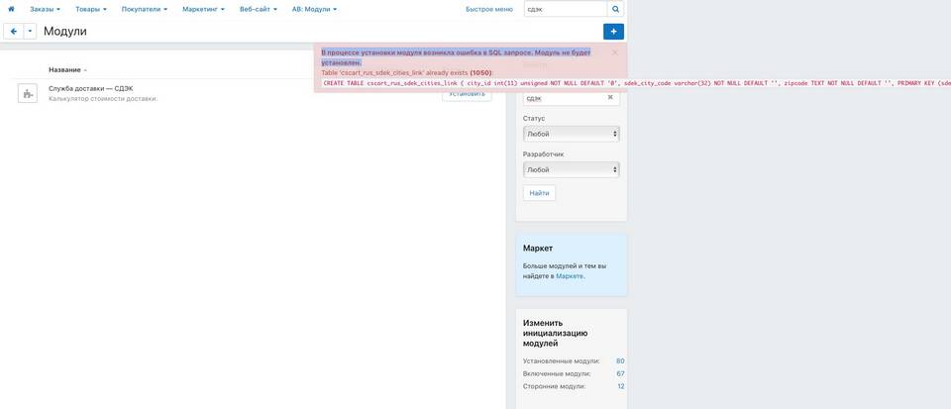Image resolution: width=951 pixels, height=409 pixels.
Task: Sort modules by Название column
Action: coord(68,69)
